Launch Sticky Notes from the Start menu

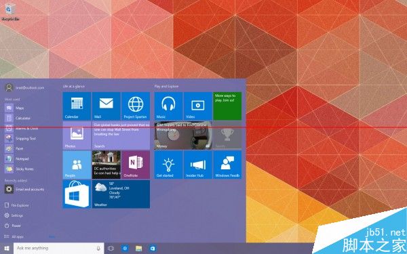click(x=19, y=169)
